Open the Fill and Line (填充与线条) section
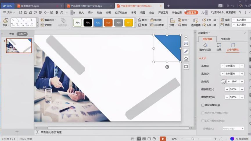This screenshot has width=251, height=141. [x=205, y=47]
